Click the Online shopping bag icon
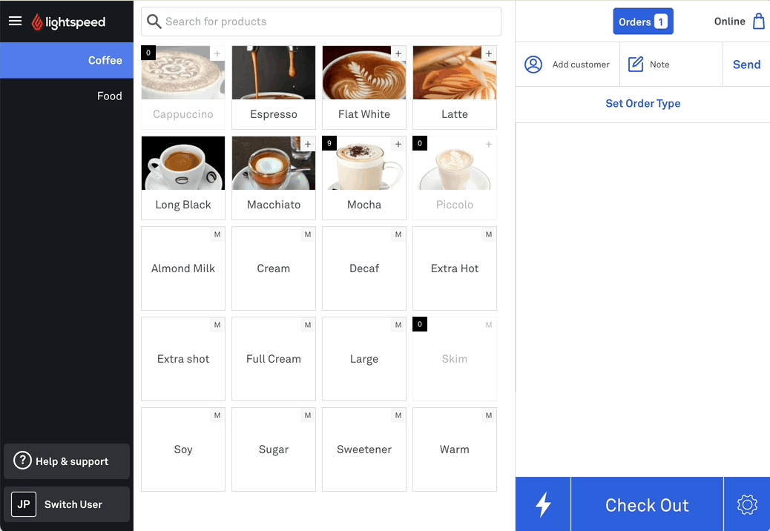The image size is (770, 531). 758,22
